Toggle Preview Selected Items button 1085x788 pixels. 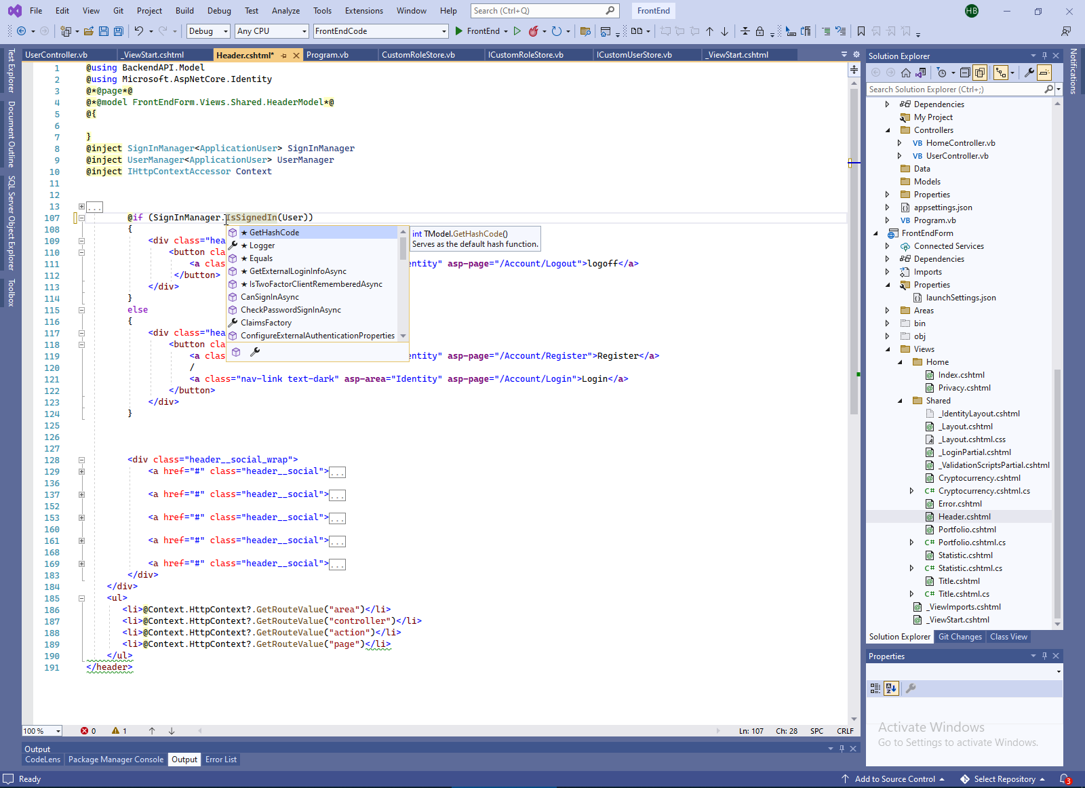pyautogui.click(x=1044, y=73)
